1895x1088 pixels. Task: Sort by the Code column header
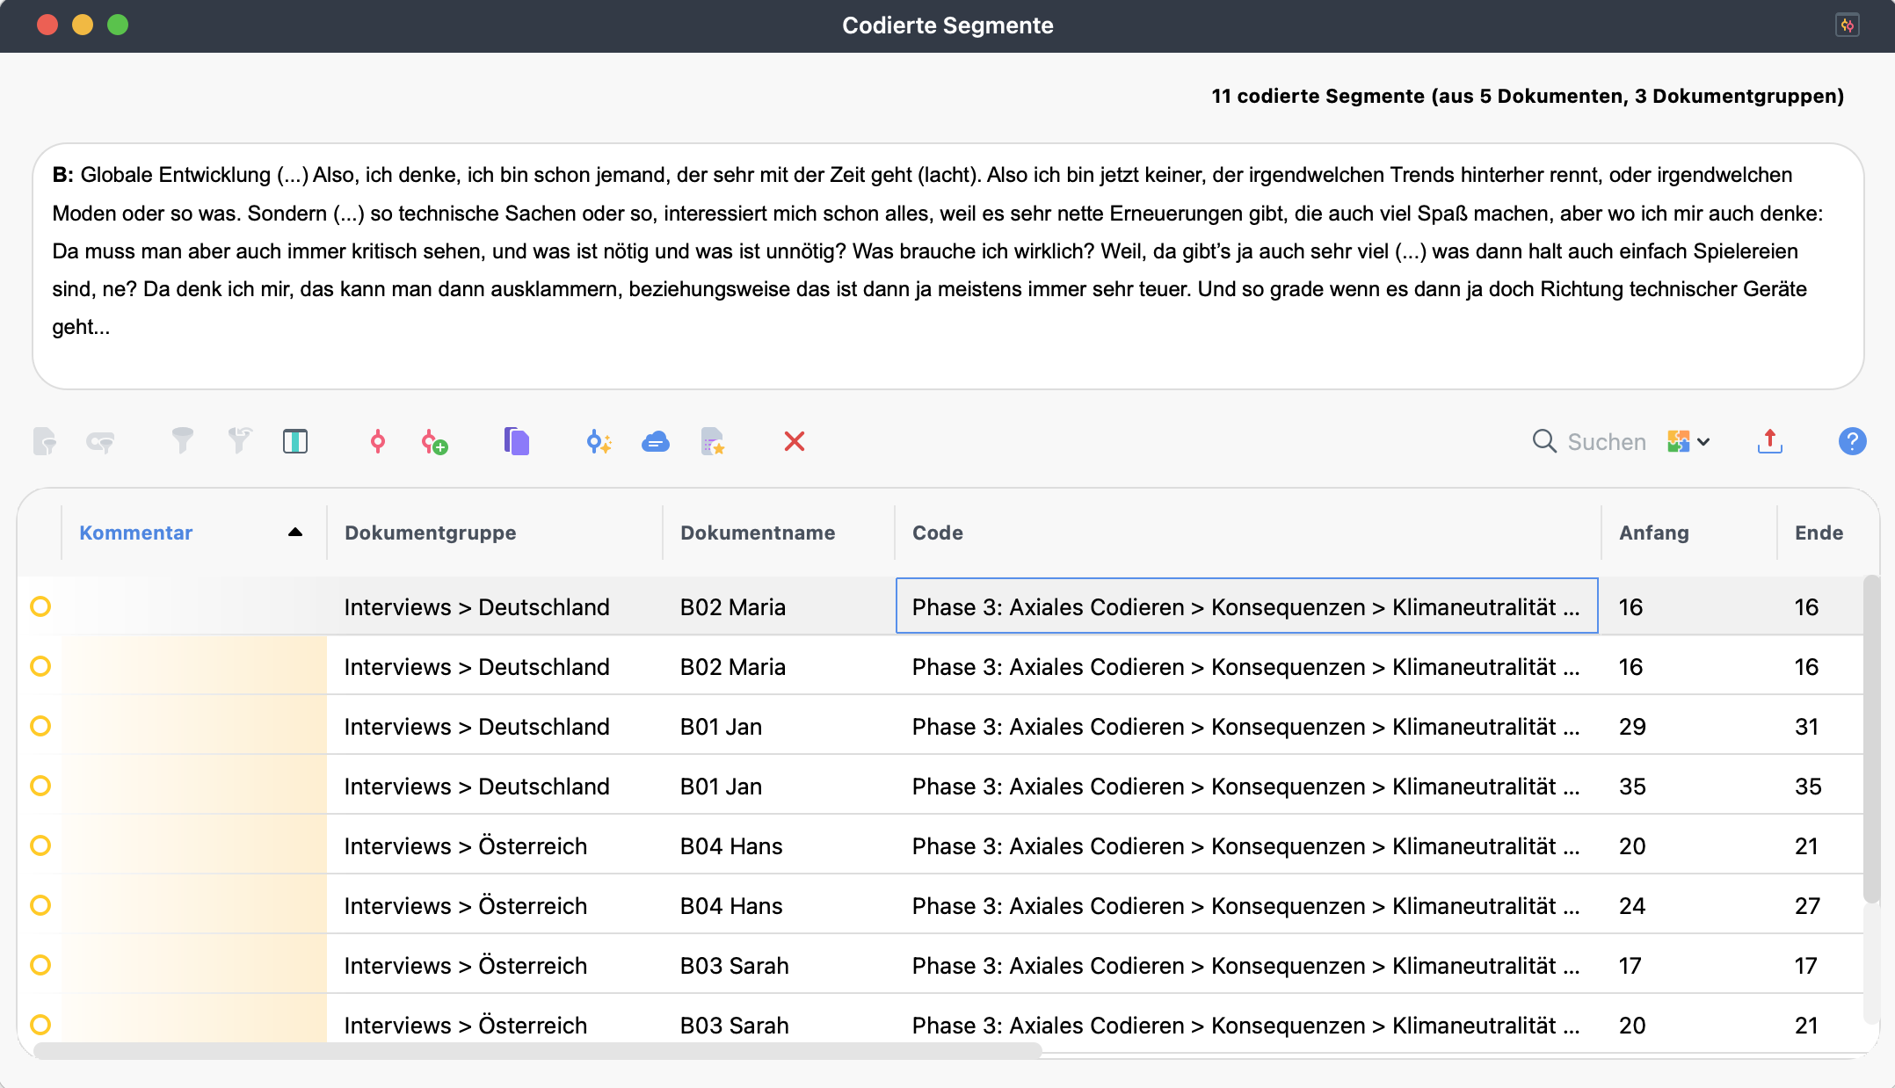tap(937, 533)
